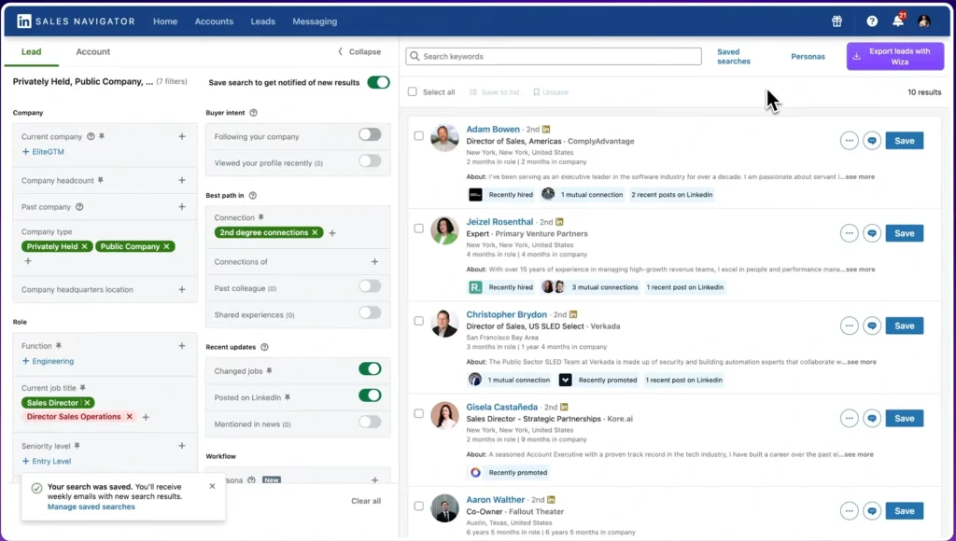956x541 pixels.
Task: Add another Current job title
Action: (146, 417)
